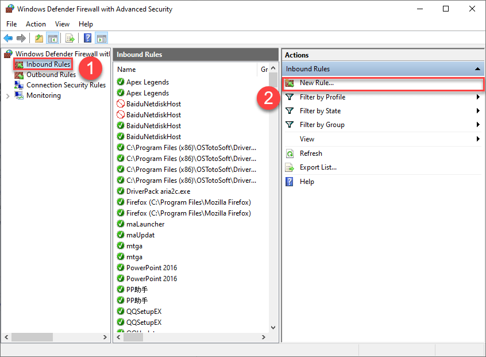This screenshot has height=357, width=486.
Task: Click the green check icon for DriverPack aria2c.exe
Action: [121, 191]
